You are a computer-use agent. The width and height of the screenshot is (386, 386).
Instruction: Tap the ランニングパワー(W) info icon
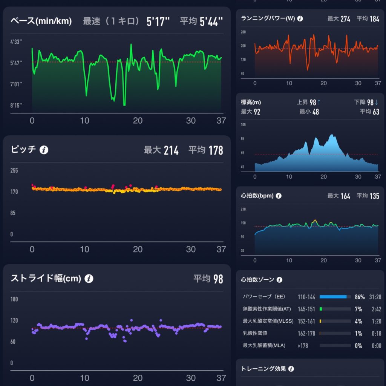pos(300,18)
